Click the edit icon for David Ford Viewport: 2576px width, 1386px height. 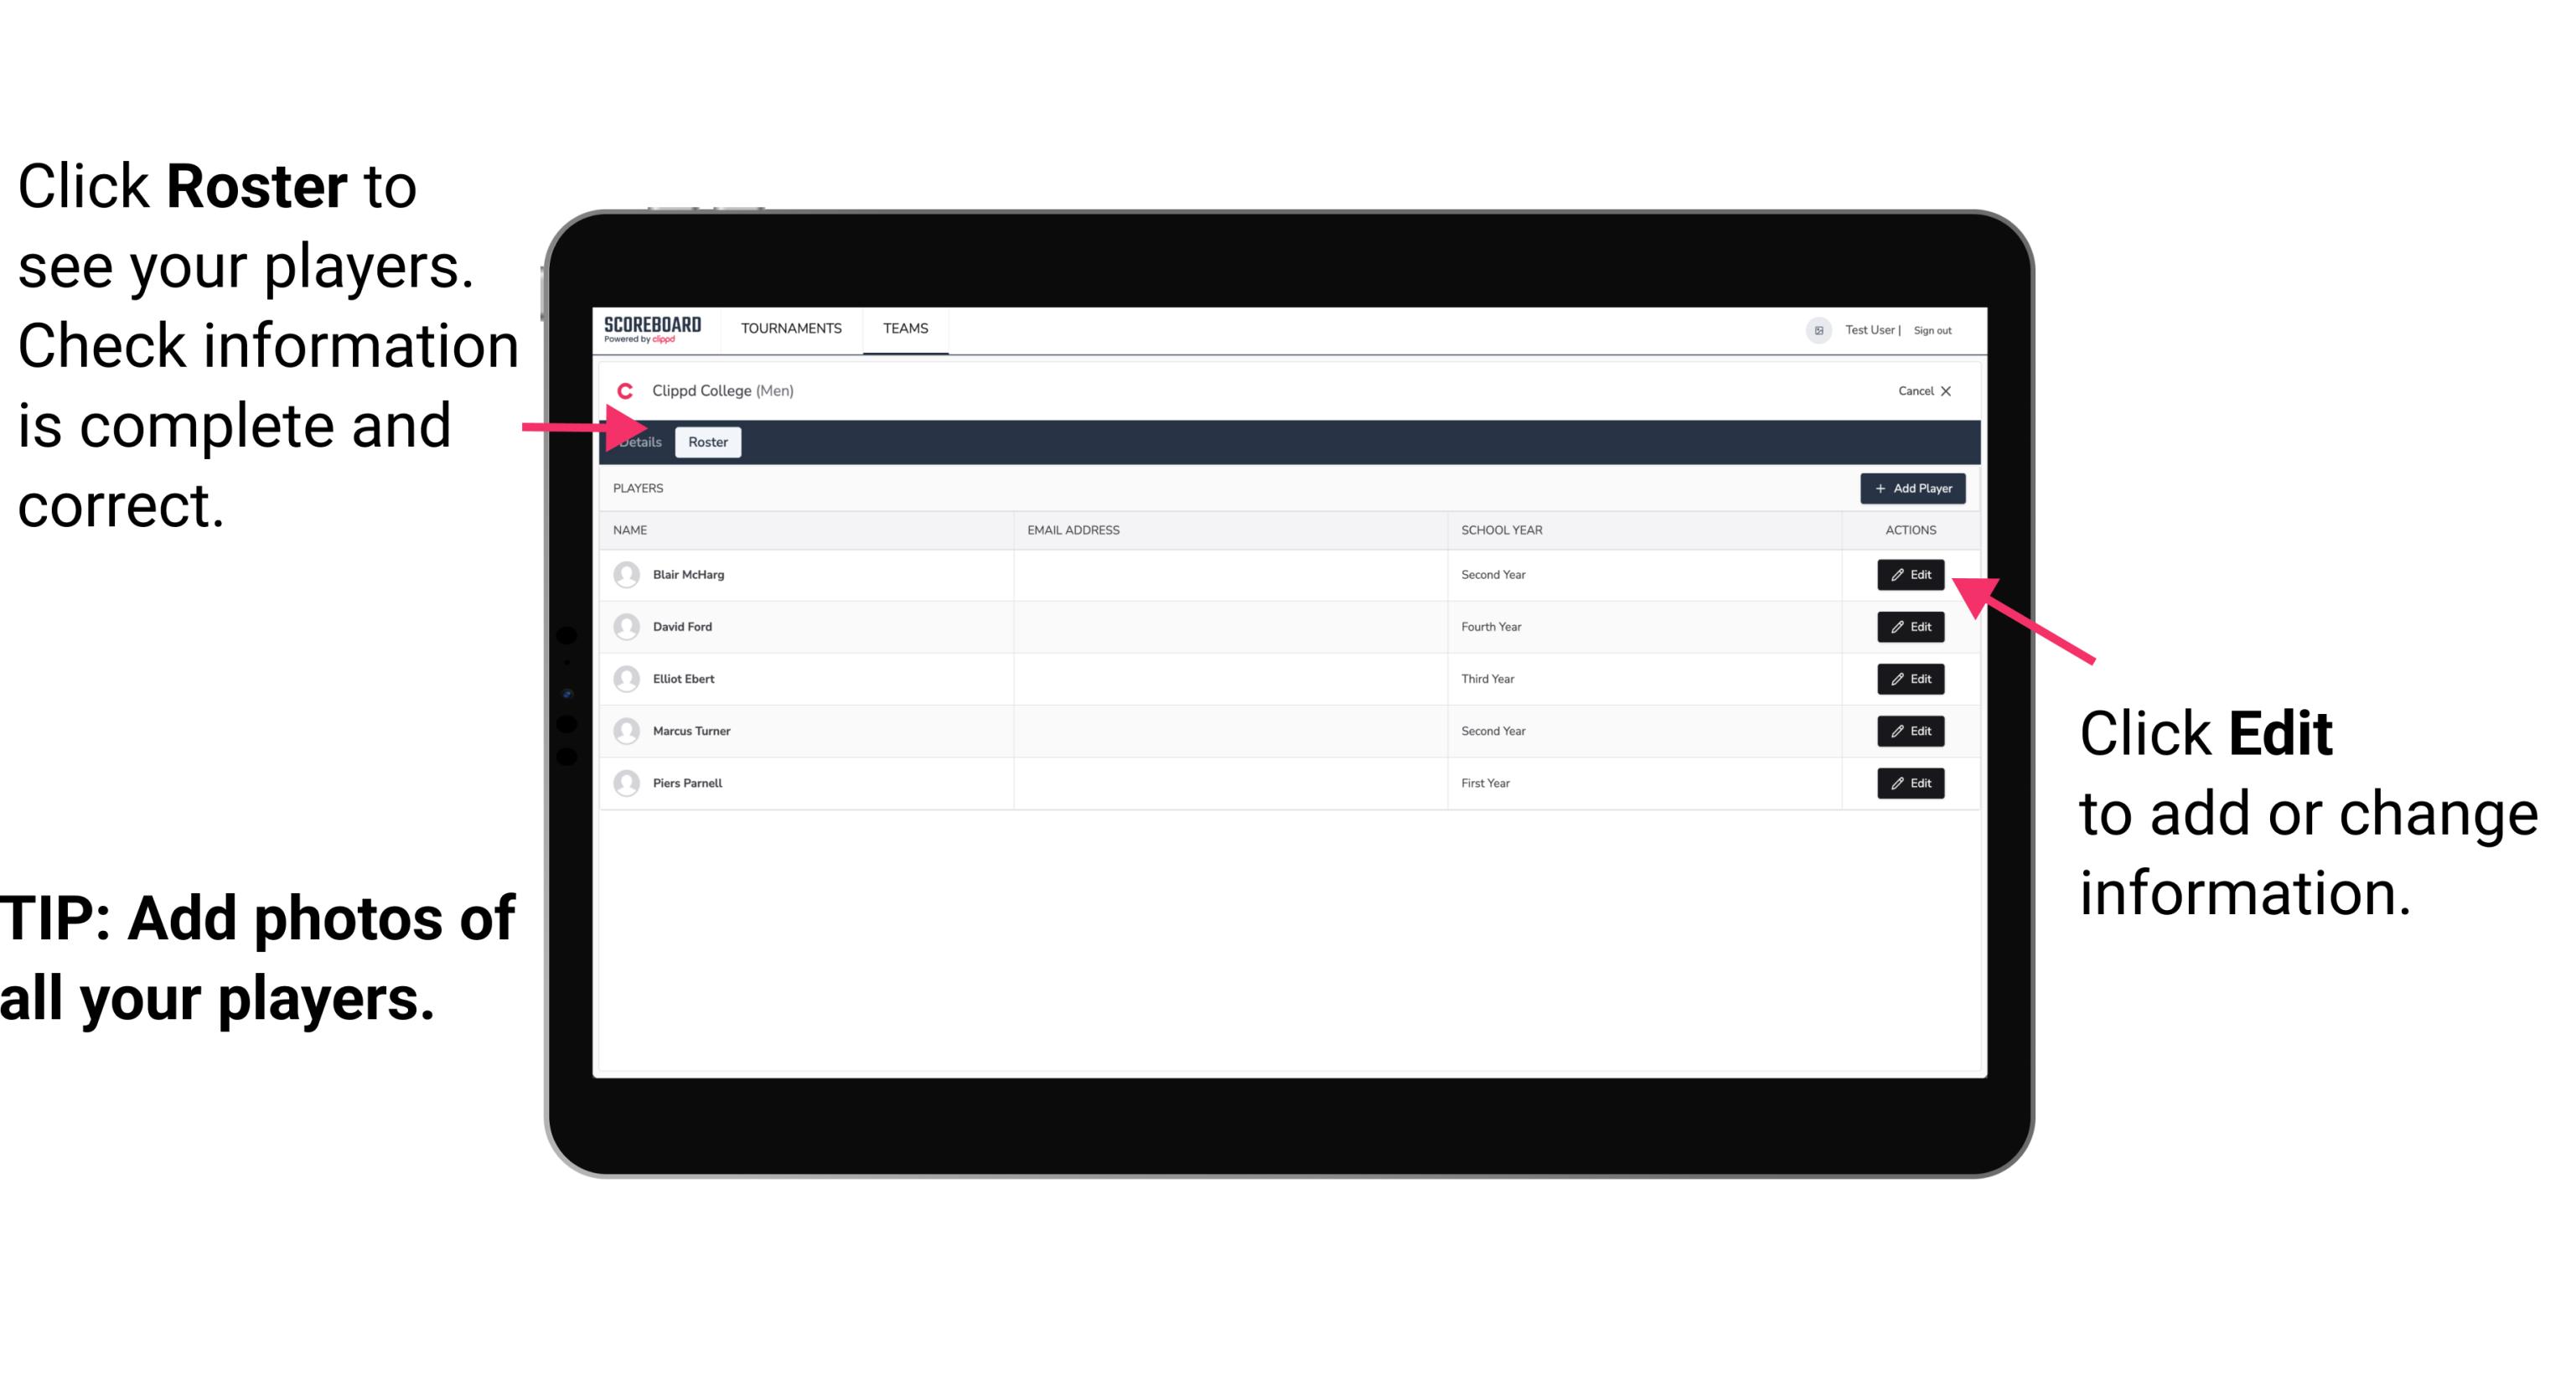coord(1909,627)
